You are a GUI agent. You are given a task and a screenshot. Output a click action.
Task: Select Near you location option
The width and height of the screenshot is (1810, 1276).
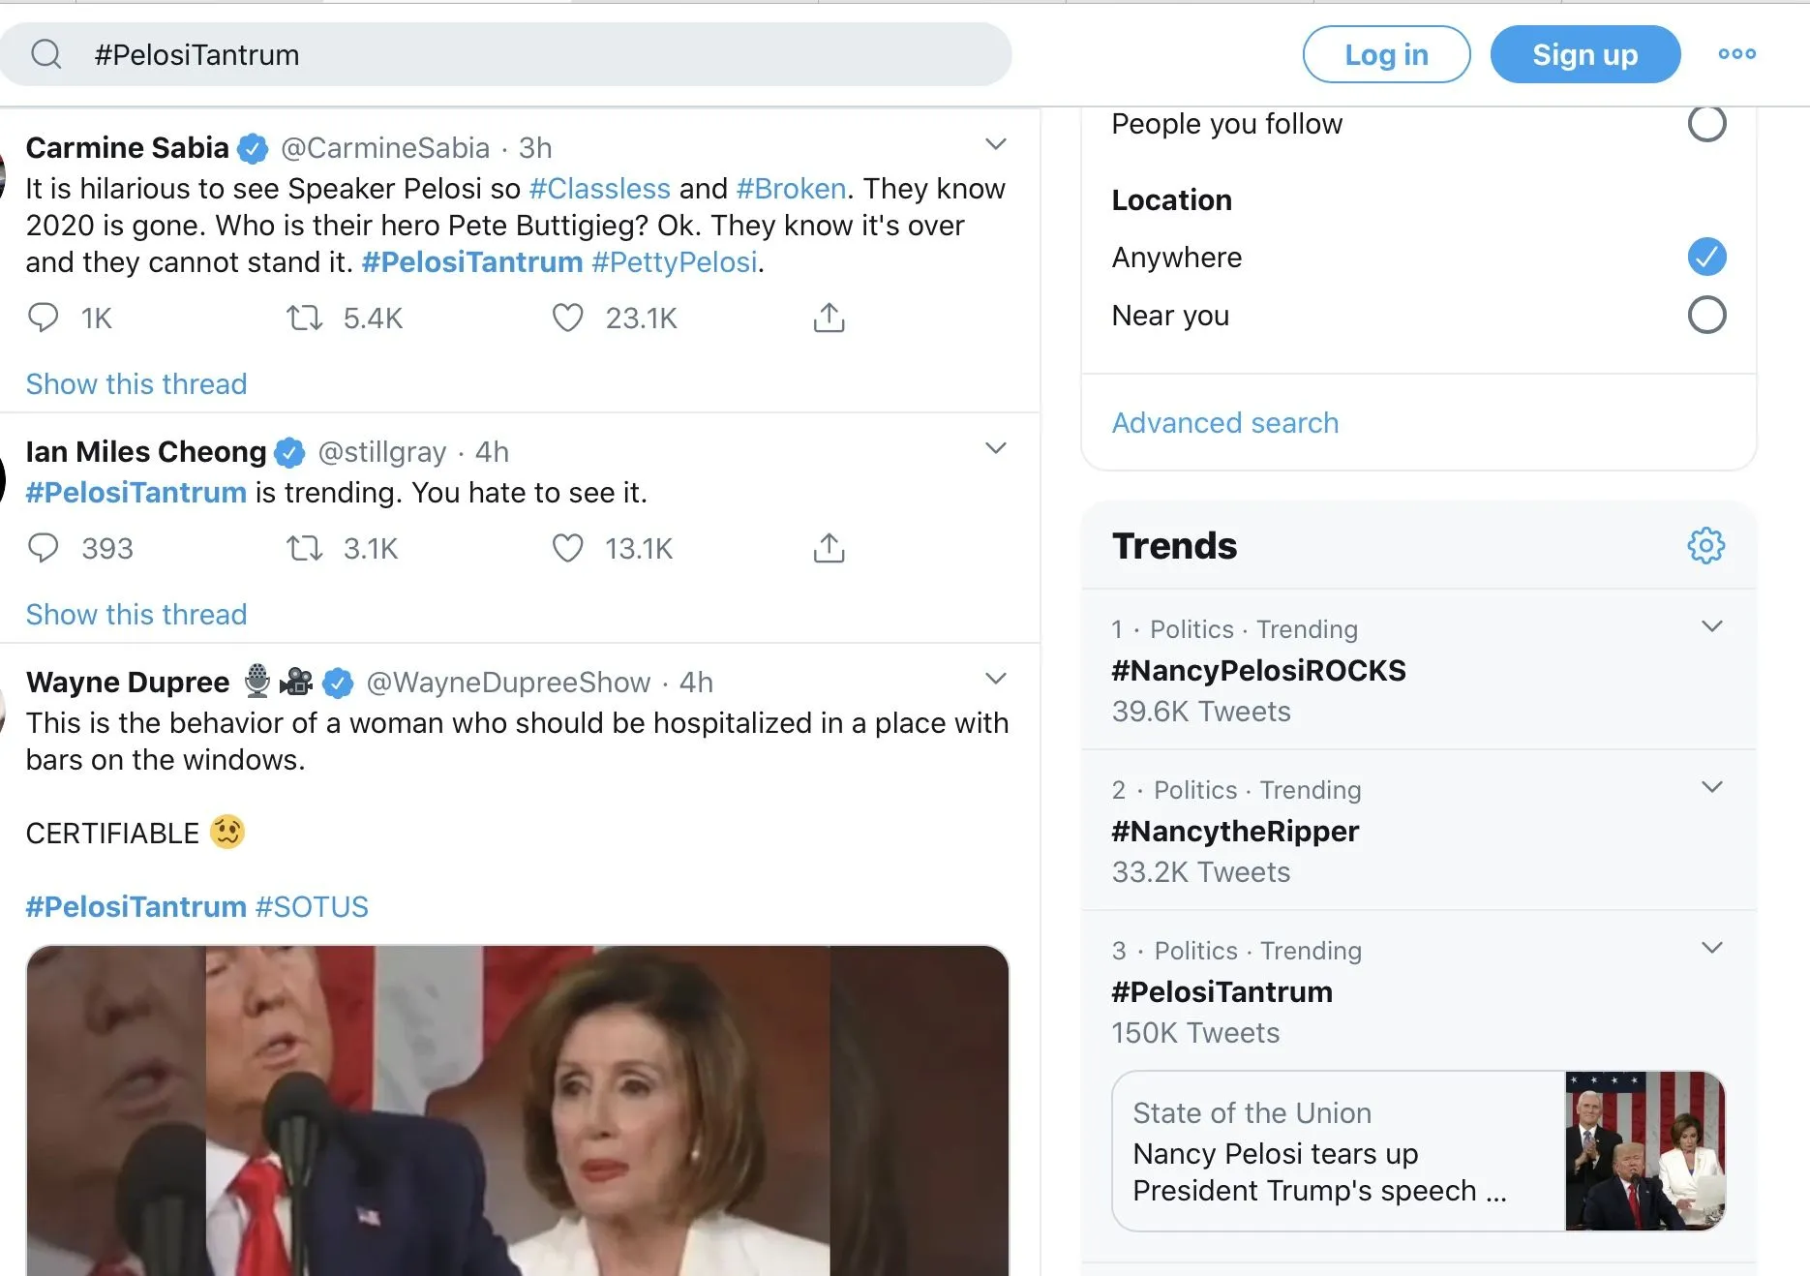(x=1706, y=315)
